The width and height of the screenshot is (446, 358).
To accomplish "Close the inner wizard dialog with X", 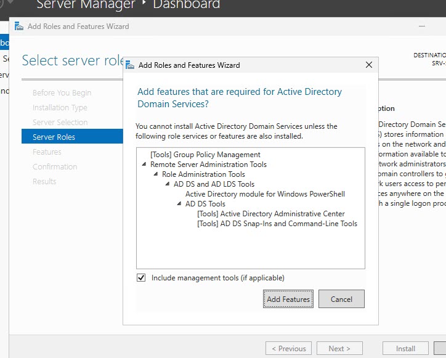I will pos(369,65).
